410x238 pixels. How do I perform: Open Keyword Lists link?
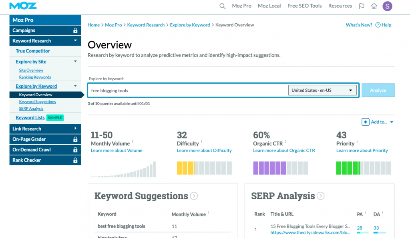coord(30,118)
